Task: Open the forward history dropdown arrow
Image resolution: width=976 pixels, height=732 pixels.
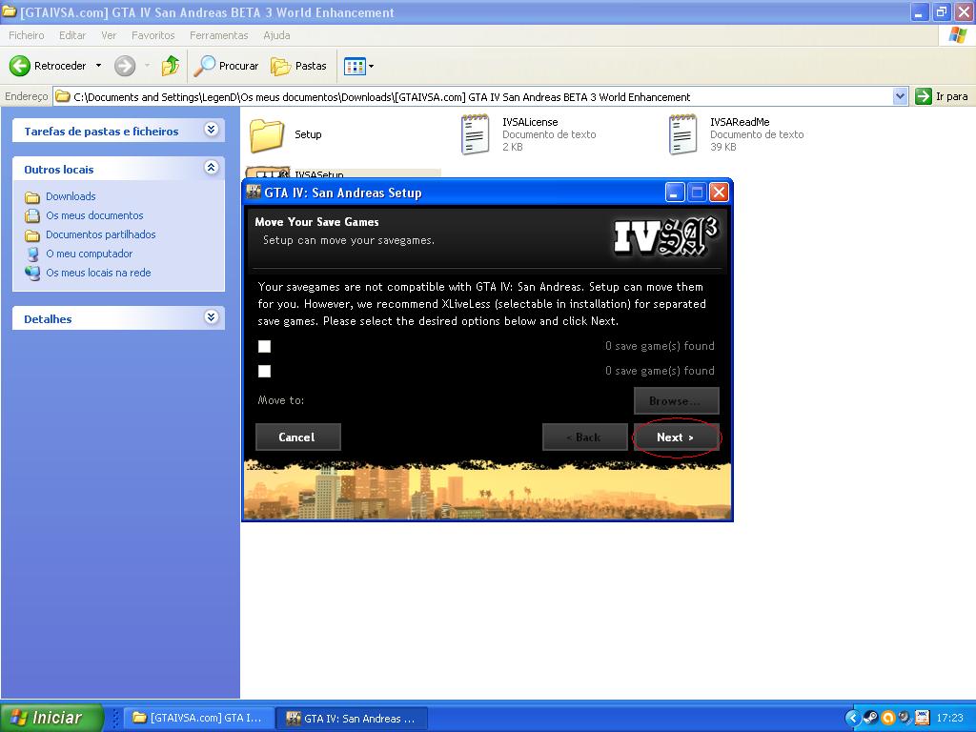Action: pyautogui.click(x=147, y=66)
